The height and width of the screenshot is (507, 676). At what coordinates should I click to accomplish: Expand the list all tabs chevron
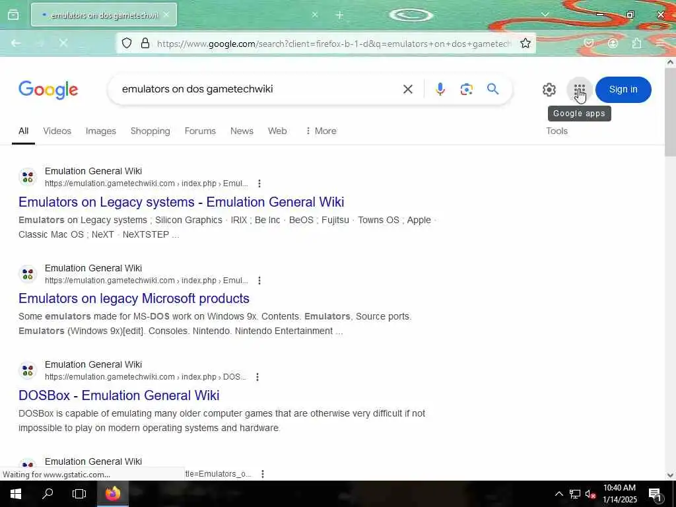pyautogui.click(x=545, y=15)
